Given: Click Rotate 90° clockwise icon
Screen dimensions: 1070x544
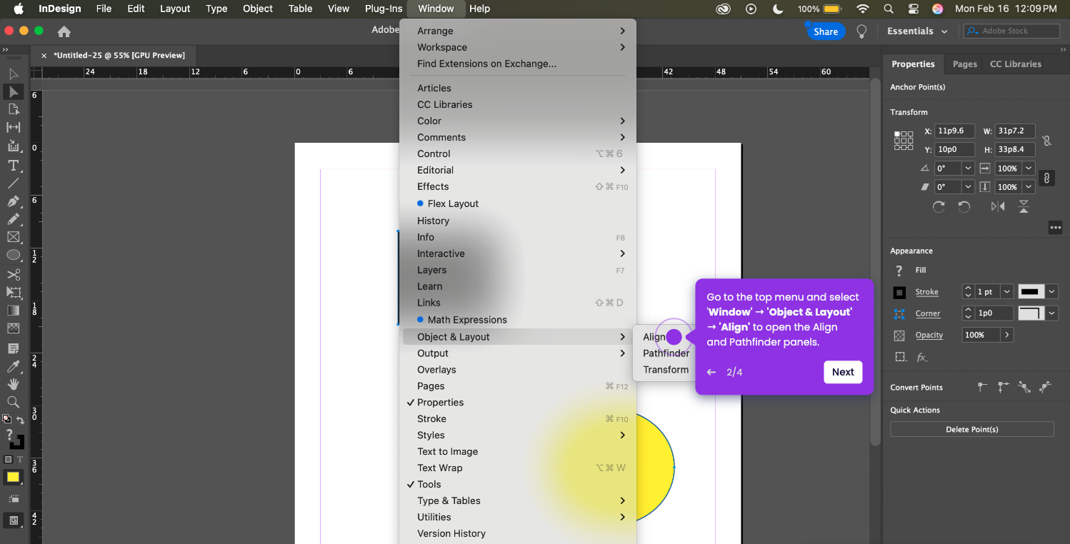Looking at the screenshot, I should (x=939, y=206).
